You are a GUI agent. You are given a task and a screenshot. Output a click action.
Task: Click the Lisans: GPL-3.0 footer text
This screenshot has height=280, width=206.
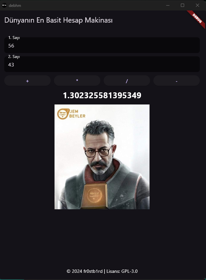click(122, 271)
